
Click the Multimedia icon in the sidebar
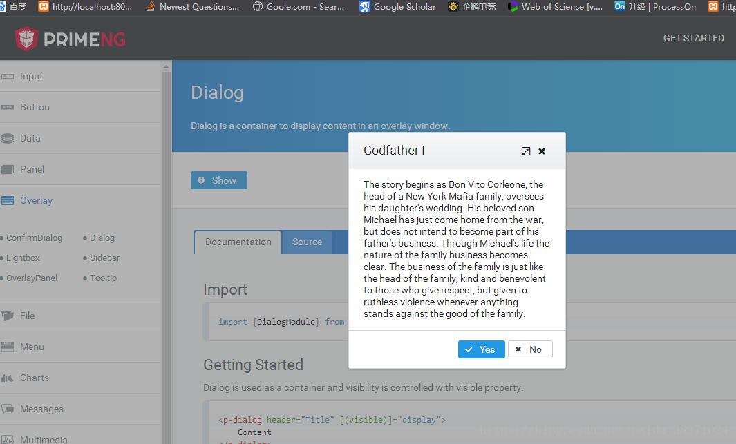[8, 440]
